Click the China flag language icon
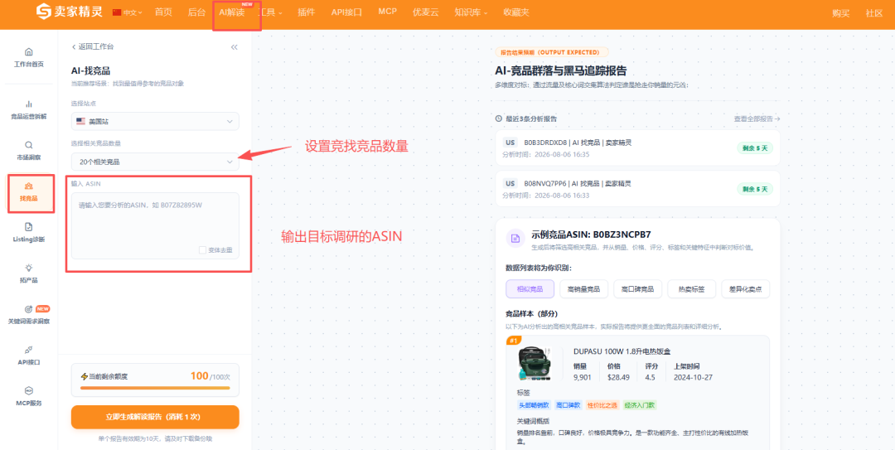Image resolution: width=895 pixels, height=450 pixels. click(117, 12)
